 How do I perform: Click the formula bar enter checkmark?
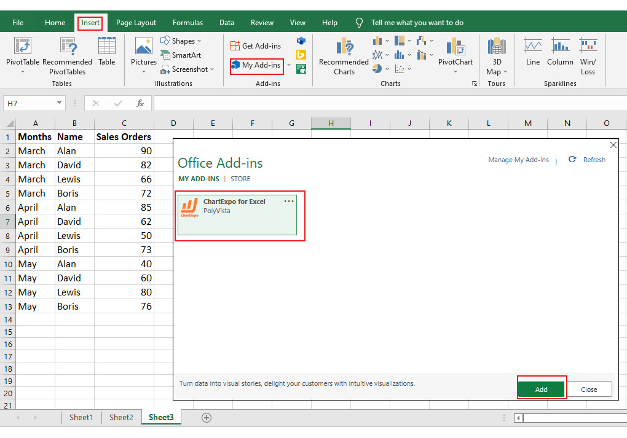tap(118, 103)
